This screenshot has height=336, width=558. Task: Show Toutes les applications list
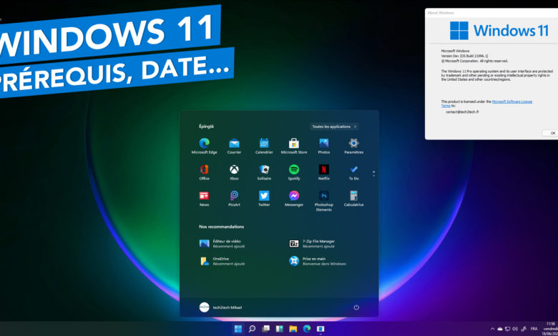(334, 127)
